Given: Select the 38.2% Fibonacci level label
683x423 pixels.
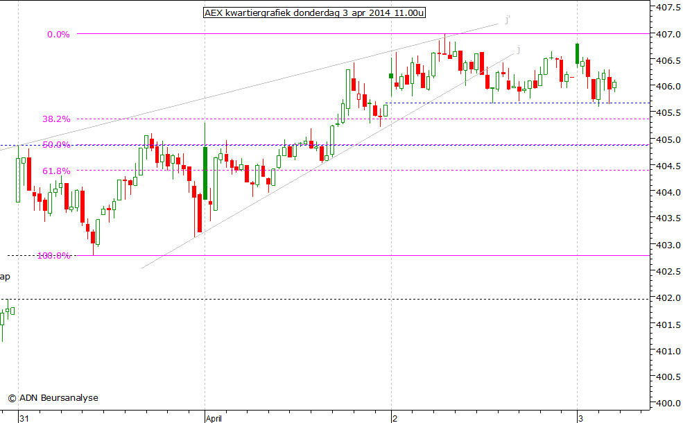Looking at the screenshot, I should pyautogui.click(x=56, y=119).
